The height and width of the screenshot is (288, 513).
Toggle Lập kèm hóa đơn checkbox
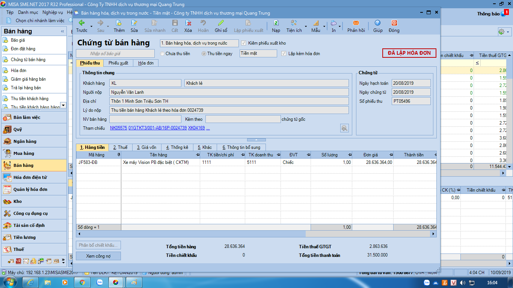pos(284,54)
